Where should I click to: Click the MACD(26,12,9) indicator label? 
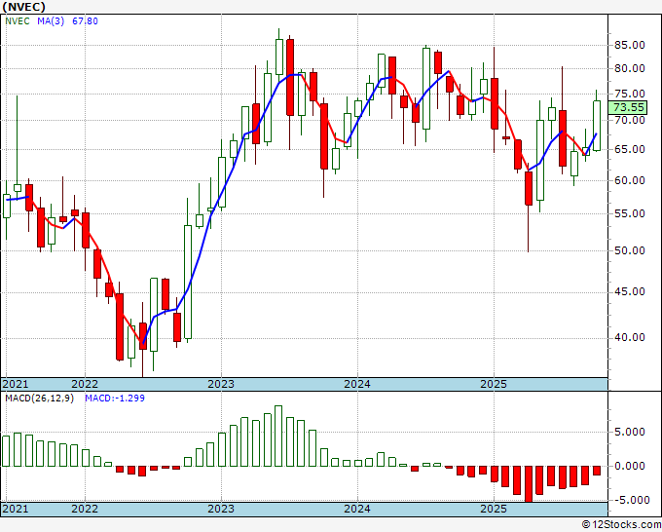pos(39,399)
